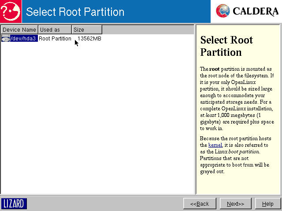This screenshot has width=282, height=211.
Task: Click the CALDERA brand text
Action: pyautogui.click(x=256, y=11)
